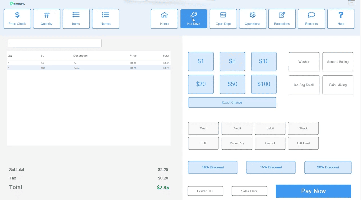Click the SL column header
361x200 pixels.
tap(42, 56)
